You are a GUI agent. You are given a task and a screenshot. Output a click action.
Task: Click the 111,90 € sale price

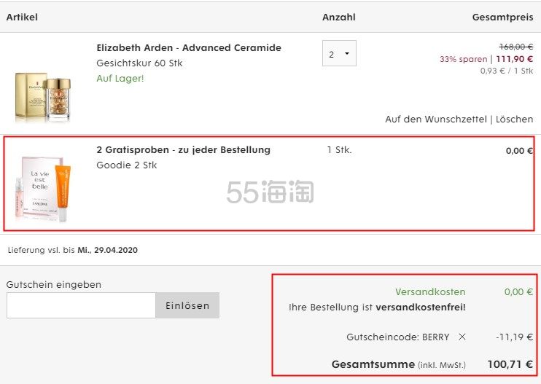click(515, 59)
